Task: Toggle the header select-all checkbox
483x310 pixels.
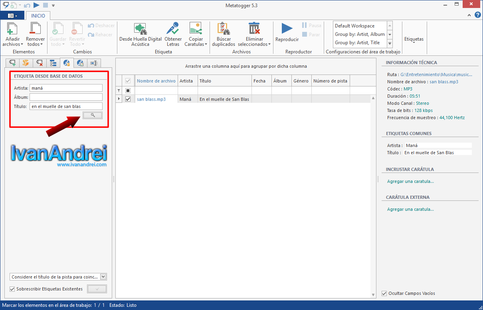Action: coord(128,81)
